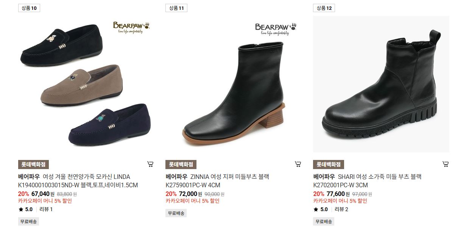Click 롯데백화점 badge under product 12
The height and width of the screenshot is (232, 455).
click(x=329, y=165)
